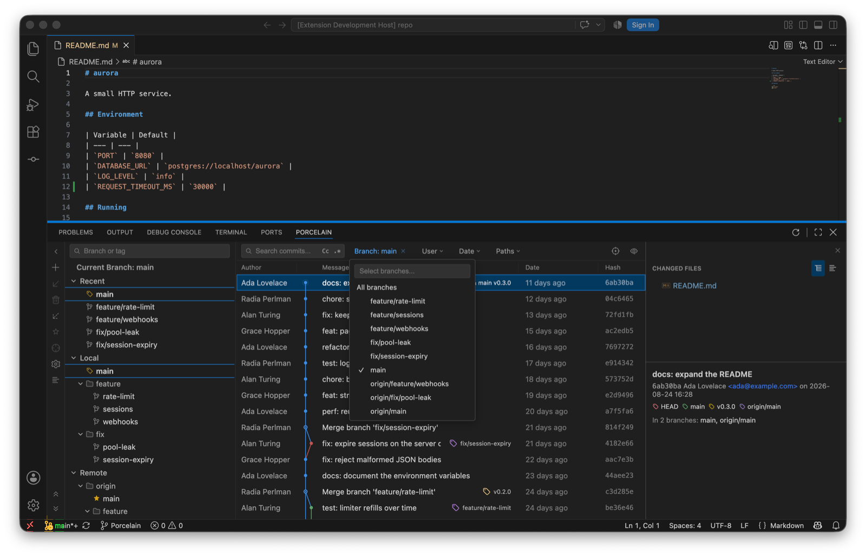This screenshot has height=556, width=866.
Task: Expand all with double-chevron down icon
Action: [x=56, y=508]
